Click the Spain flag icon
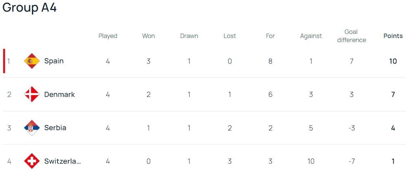The height and width of the screenshot is (174, 406). [31, 61]
